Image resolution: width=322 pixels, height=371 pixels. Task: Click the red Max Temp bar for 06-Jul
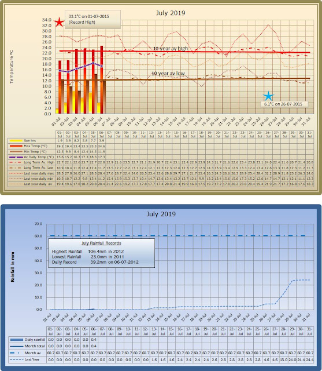tap(102, 80)
